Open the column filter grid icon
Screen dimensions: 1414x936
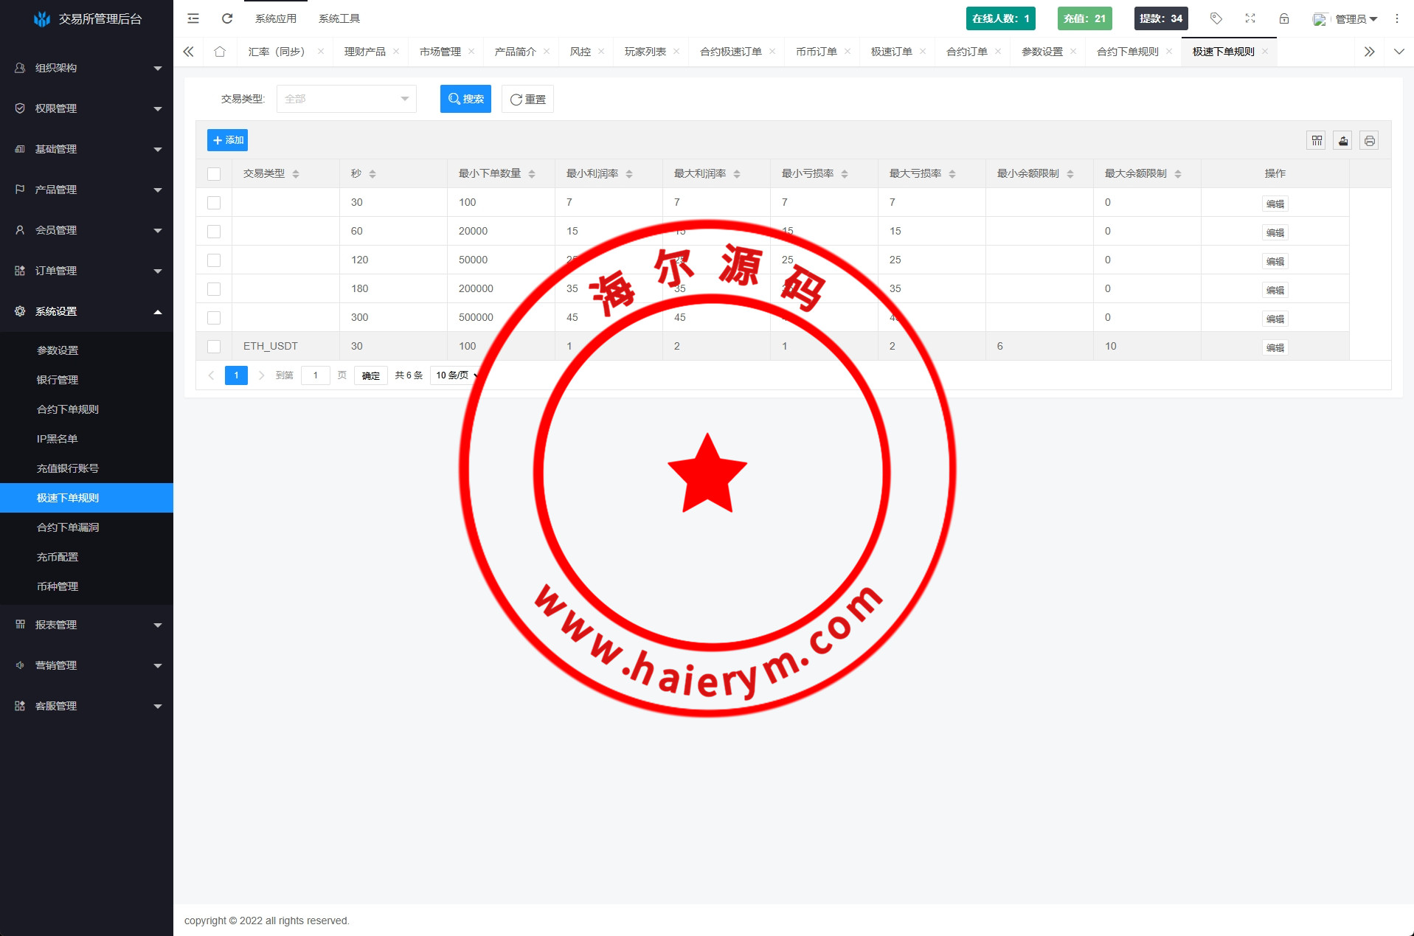point(1317,140)
